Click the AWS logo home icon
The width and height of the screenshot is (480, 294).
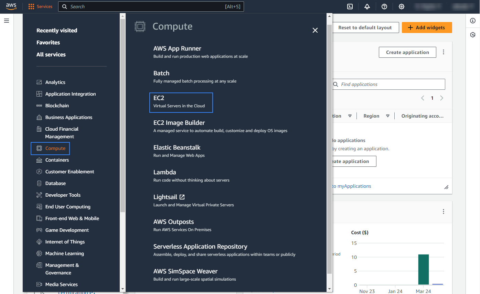11,6
